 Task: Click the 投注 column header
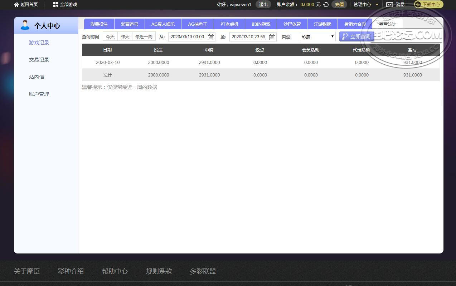(x=158, y=50)
